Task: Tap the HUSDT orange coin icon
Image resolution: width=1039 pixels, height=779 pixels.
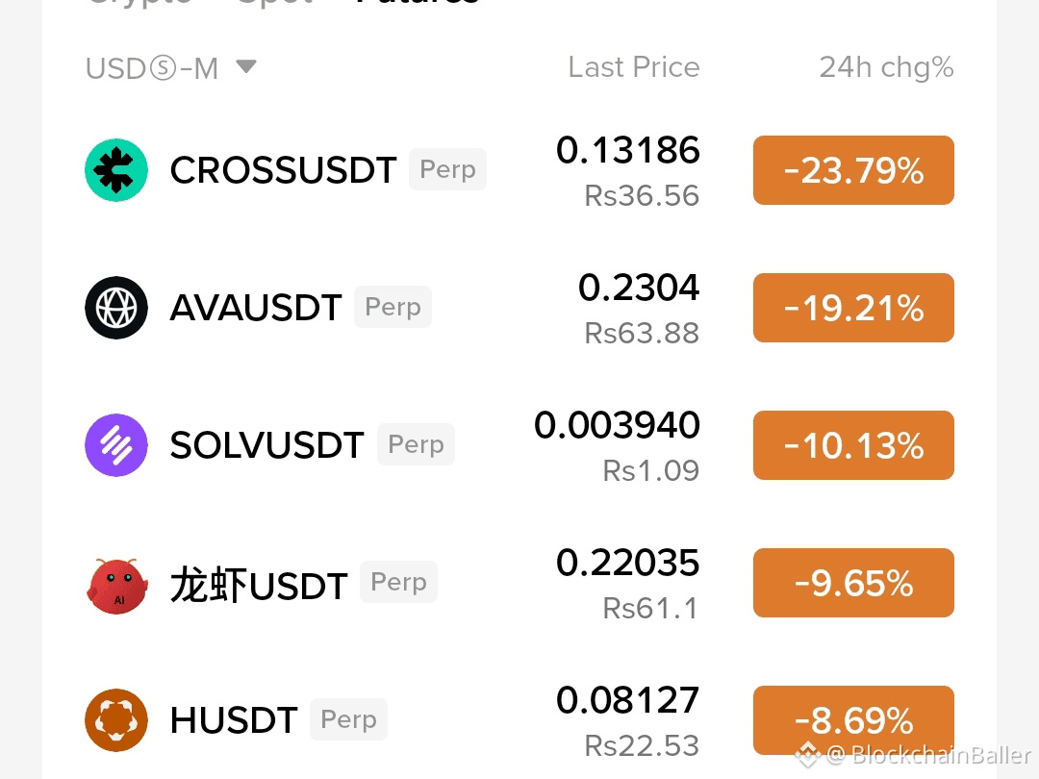Action: tap(116, 720)
